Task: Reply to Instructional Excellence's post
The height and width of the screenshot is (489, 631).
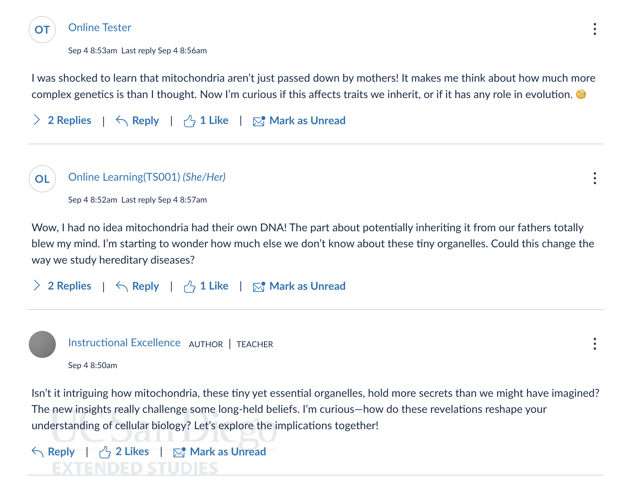Action: click(53, 452)
